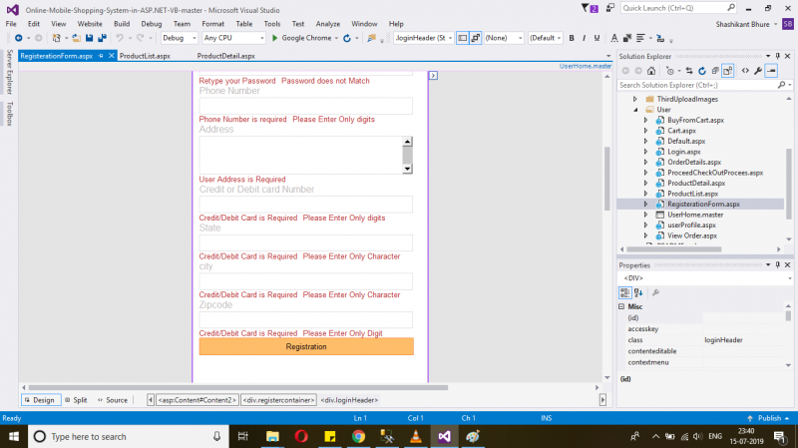798x448 pixels.
Task: Click the Home icon in Solution Explorer
Action: pyautogui.click(x=651, y=71)
